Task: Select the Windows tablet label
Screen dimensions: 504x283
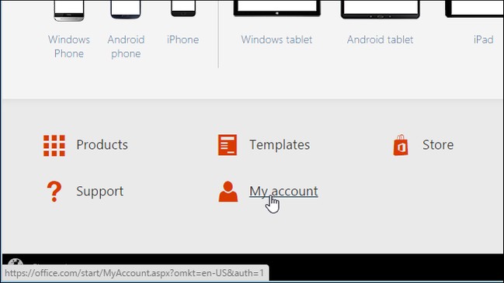Action: point(276,40)
